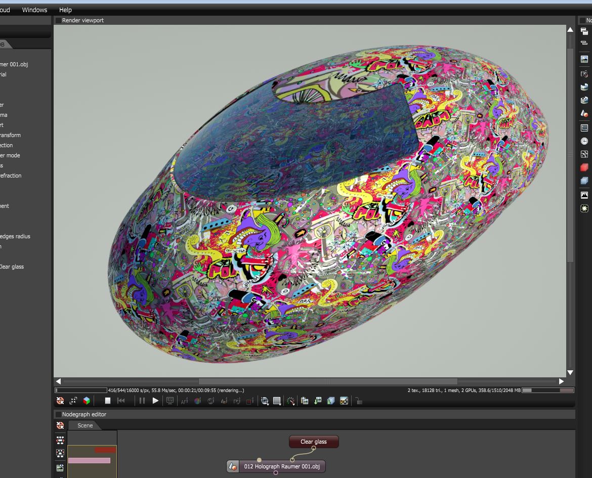Image resolution: width=592 pixels, height=478 pixels.
Task: Click the camera icon in right sidebar
Action: point(584,74)
